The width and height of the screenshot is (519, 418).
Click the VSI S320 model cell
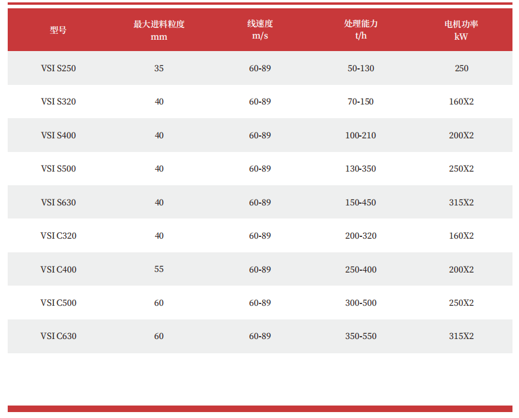[x=58, y=102]
